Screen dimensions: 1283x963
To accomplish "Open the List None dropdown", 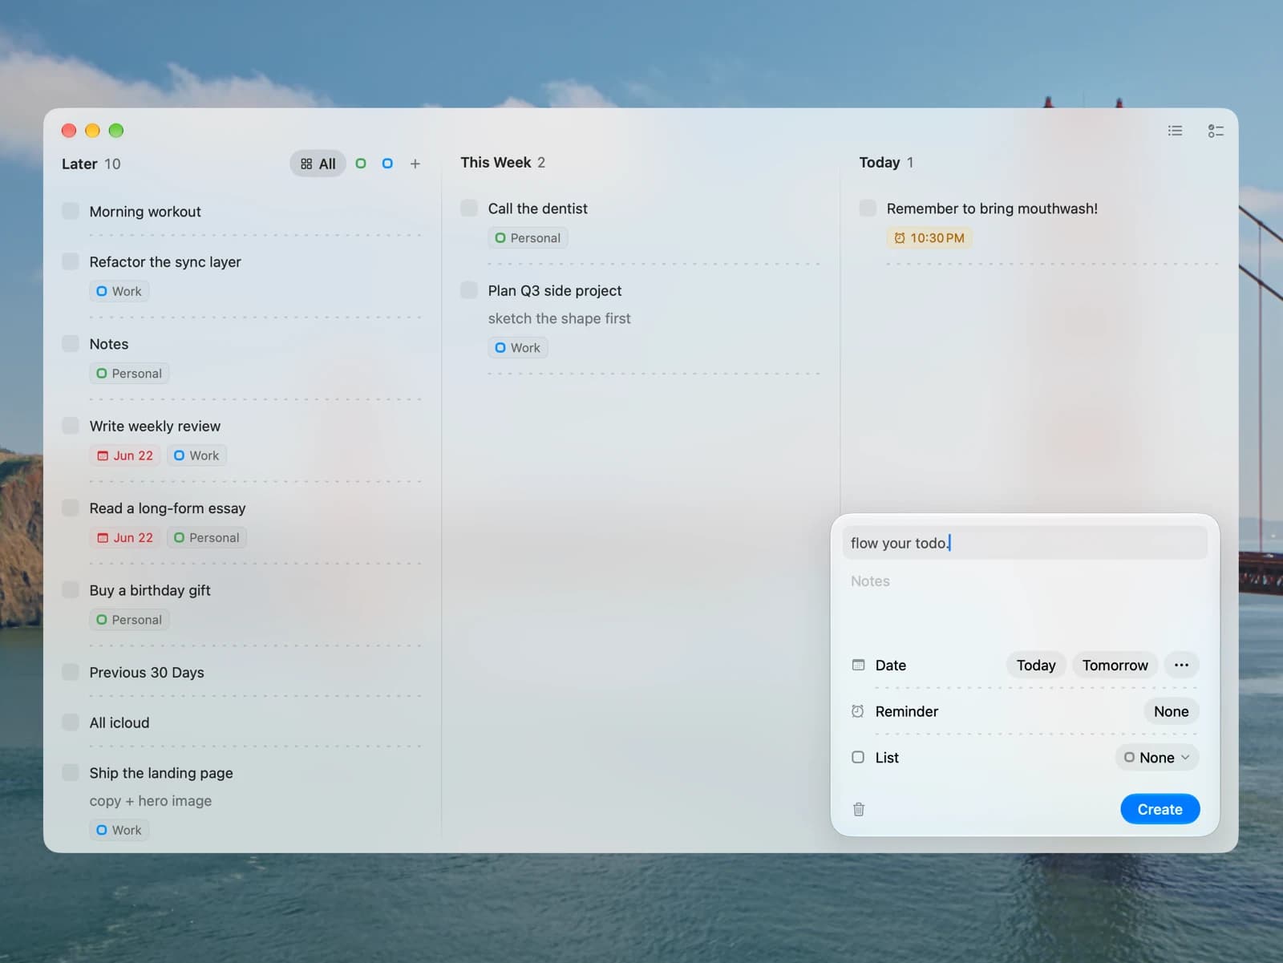I will click(1156, 757).
